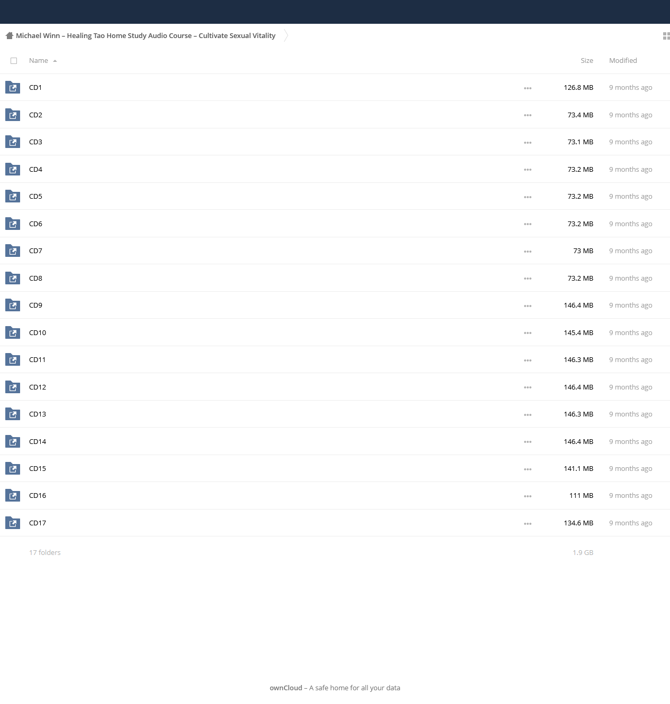Viewport: 670px width, 704px height.
Task: Open the CD3 folder name
Action: [35, 142]
